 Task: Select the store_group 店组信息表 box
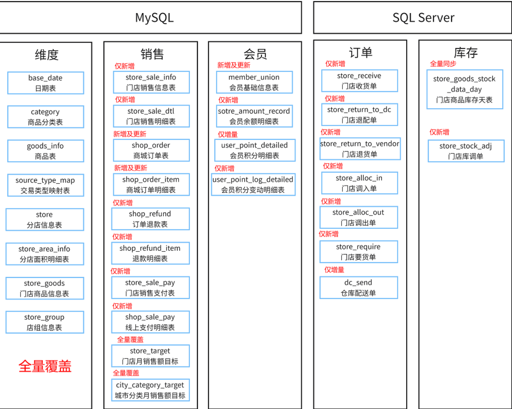tap(45, 322)
